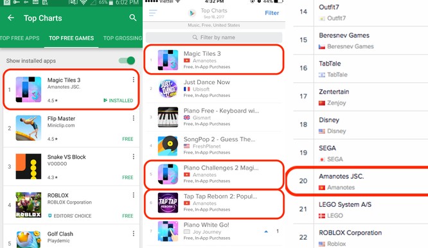The width and height of the screenshot is (428, 248).
Task: Open the overflow menu for Snake VS Block
Action: [x=134, y=157]
